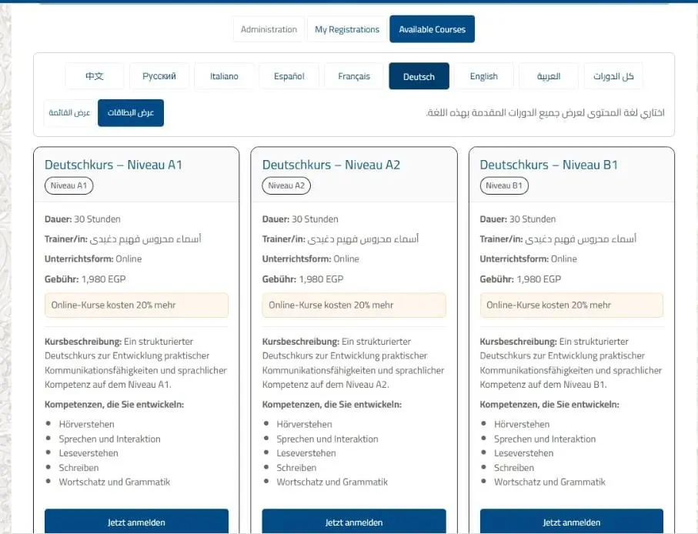
Task: Click 'Wortschatz und Grammatik' in the A1 card
Action: click(115, 482)
